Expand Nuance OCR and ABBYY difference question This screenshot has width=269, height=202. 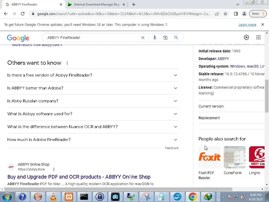tap(93, 127)
